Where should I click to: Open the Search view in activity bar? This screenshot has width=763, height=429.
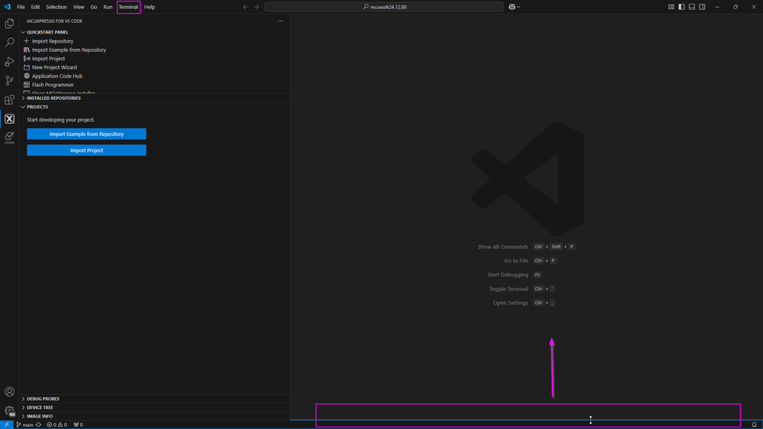[9, 42]
